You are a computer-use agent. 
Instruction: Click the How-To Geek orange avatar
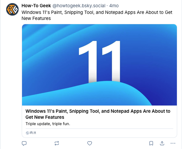point(12,10)
